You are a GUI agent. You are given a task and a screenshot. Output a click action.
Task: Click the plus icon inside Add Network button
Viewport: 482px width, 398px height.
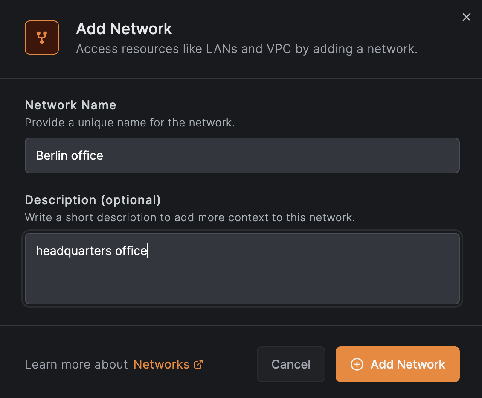point(357,364)
